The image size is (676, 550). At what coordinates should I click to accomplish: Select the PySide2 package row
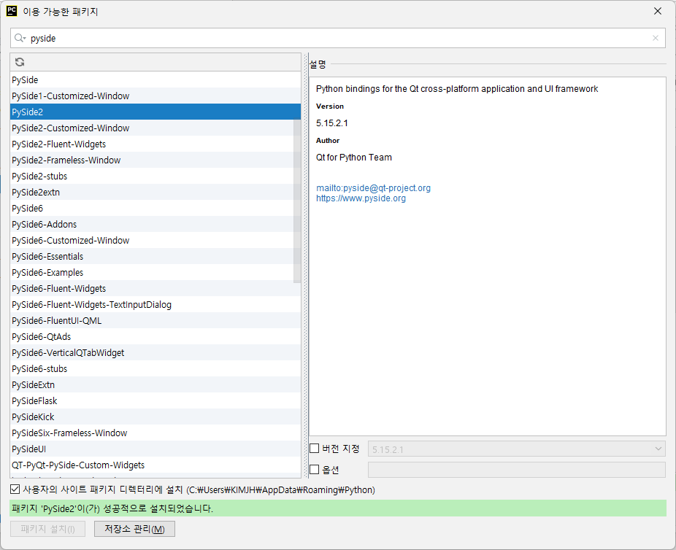(155, 112)
